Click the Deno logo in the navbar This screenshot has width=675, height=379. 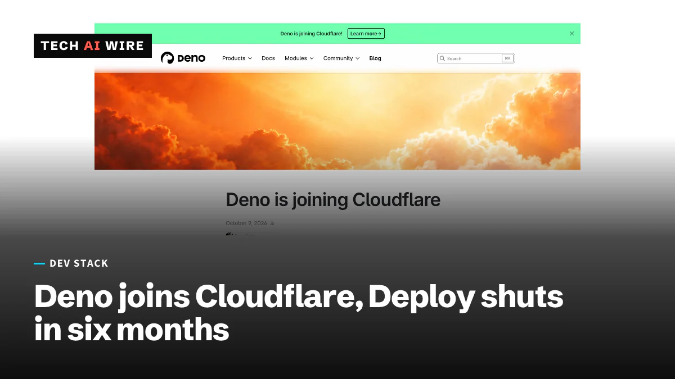[183, 58]
